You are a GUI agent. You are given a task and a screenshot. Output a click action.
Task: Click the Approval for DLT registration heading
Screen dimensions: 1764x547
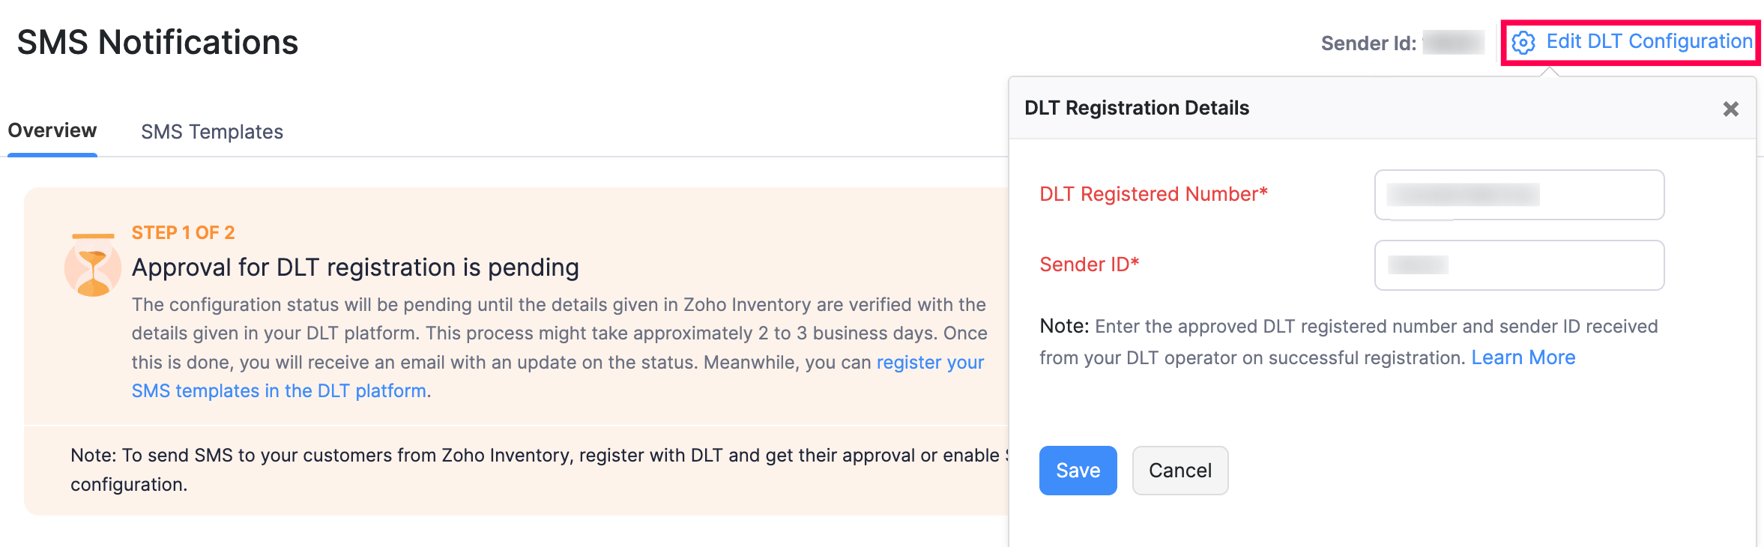(x=355, y=268)
